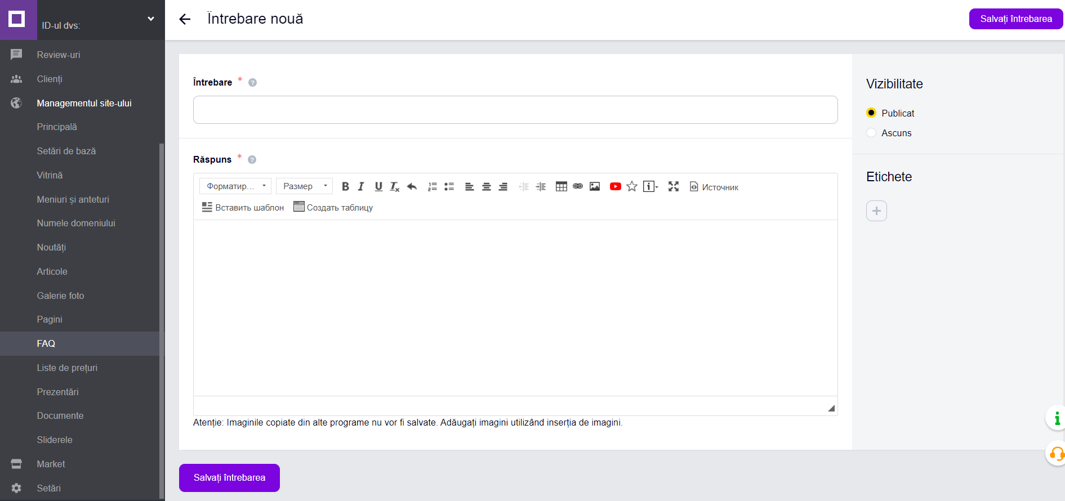Screen dimensions: 1065x501
Task: Center align the text
Action: pos(487,186)
